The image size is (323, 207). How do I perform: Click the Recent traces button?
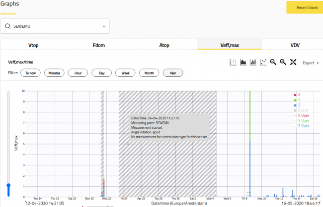click(301, 7)
